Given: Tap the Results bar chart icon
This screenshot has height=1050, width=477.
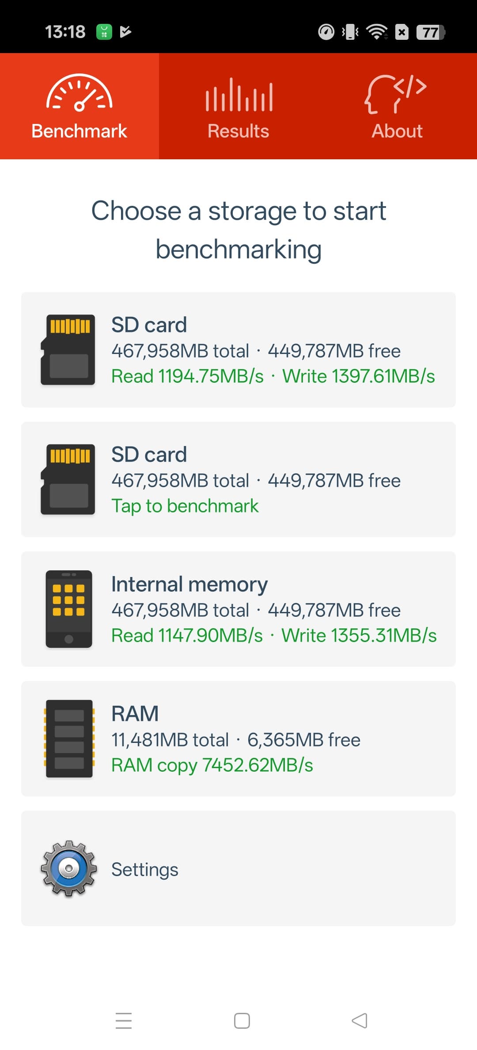Looking at the screenshot, I should [238, 95].
